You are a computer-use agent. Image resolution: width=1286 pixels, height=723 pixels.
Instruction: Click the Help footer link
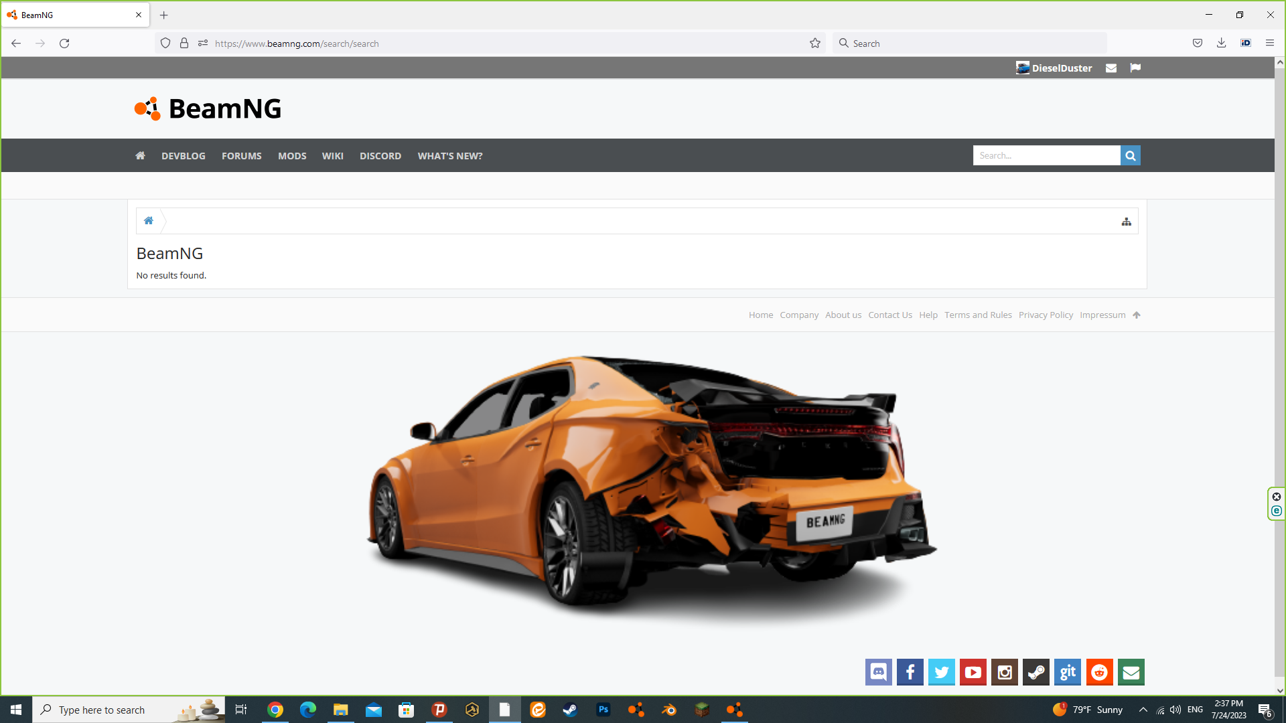[928, 315]
